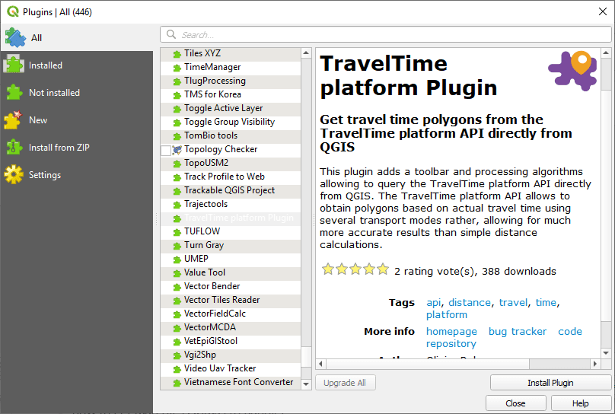
Task: Click the New plugins star icon
Action: pos(14,120)
